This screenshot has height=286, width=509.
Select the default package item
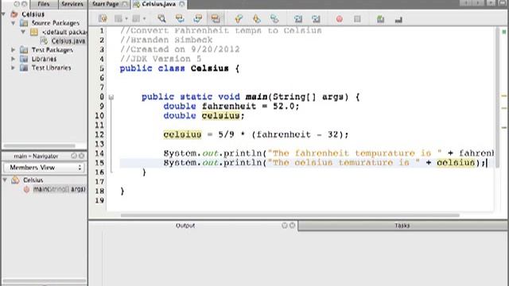[64, 32]
